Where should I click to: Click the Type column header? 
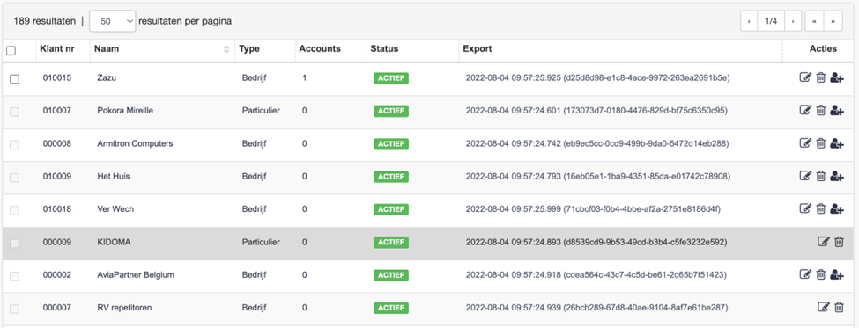[x=249, y=48]
